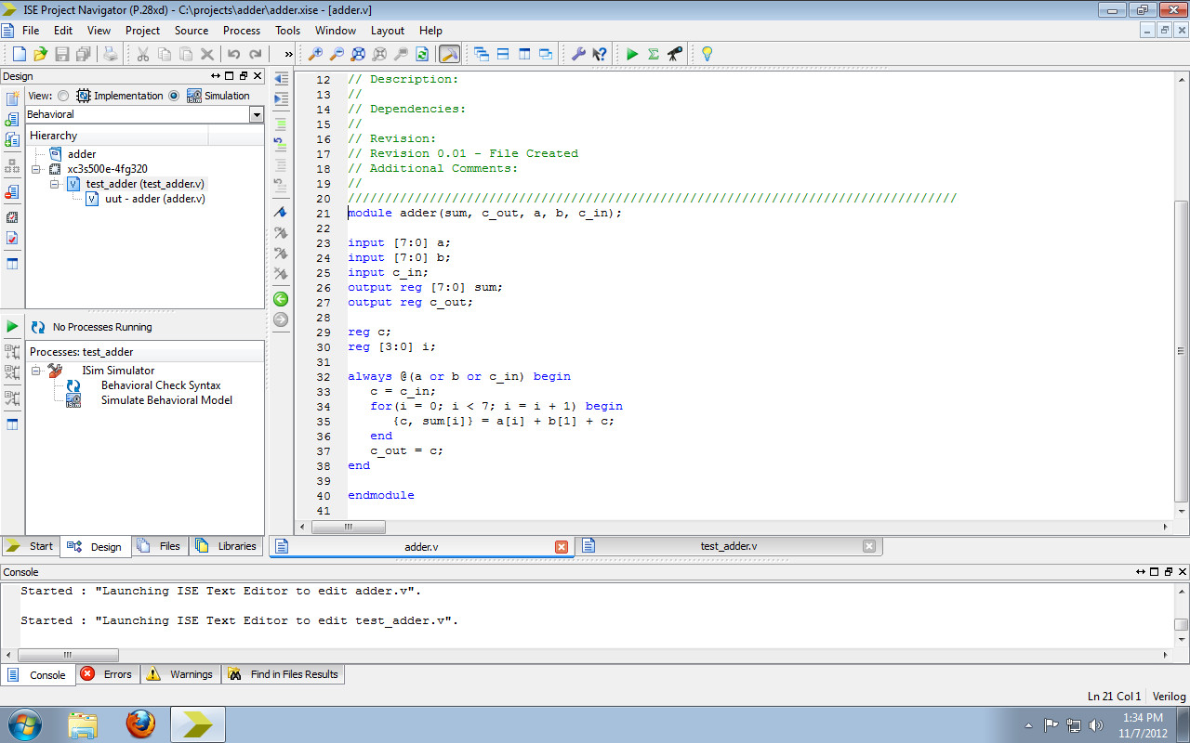Run the ISim simulation play icon
The height and width of the screenshot is (743, 1190).
coord(631,53)
